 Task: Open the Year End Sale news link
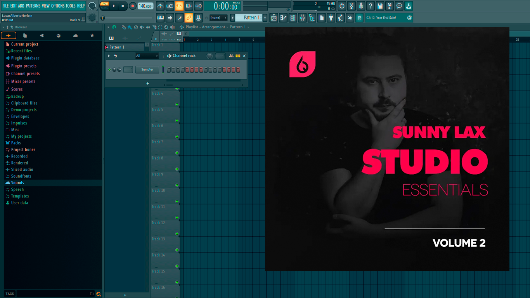coord(389,17)
